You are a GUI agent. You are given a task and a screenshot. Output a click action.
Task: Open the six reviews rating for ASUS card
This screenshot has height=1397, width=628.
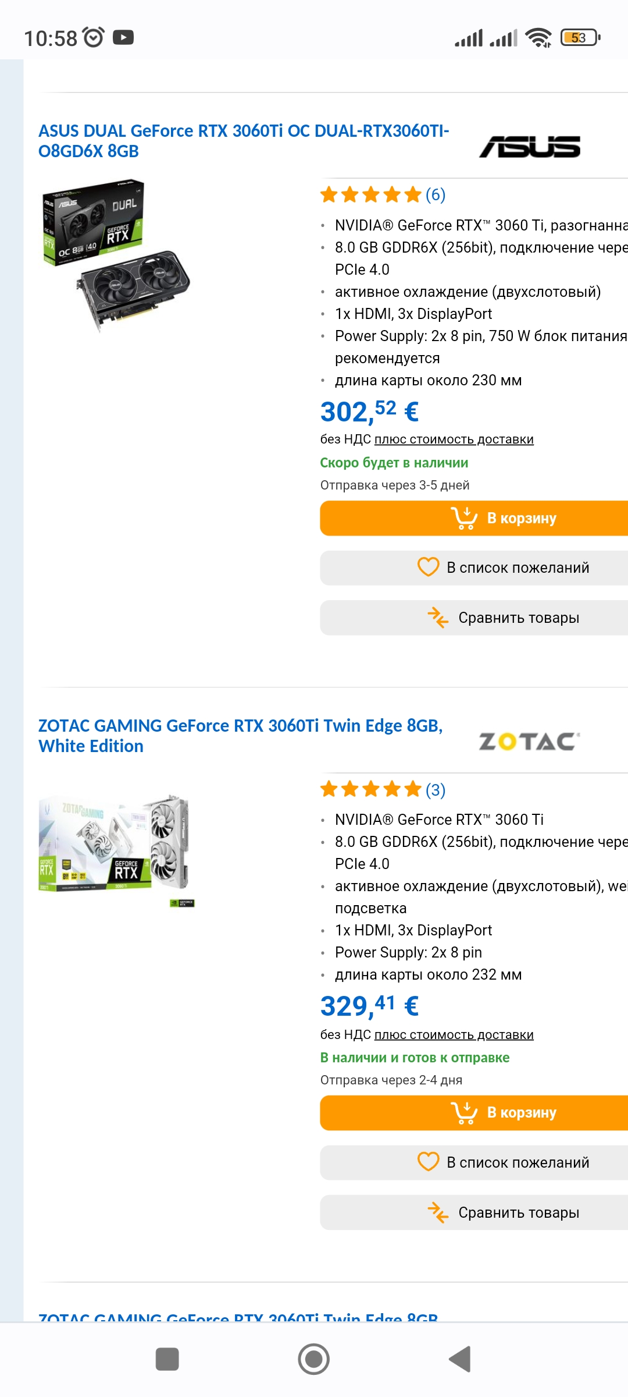(383, 194)
